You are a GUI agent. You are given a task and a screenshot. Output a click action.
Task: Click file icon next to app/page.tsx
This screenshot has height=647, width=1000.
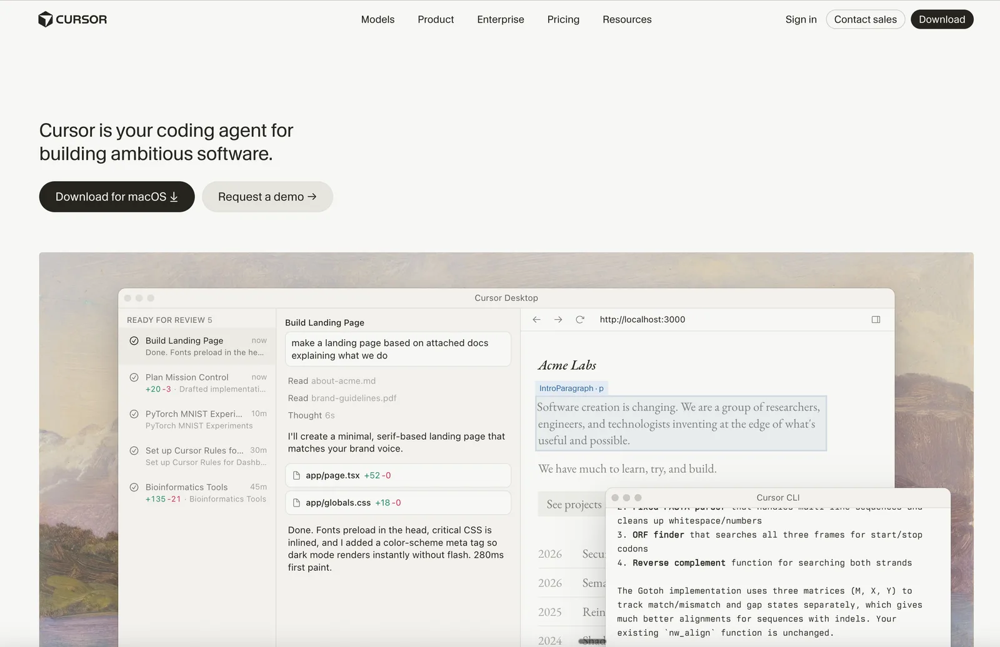click(297, 475)
